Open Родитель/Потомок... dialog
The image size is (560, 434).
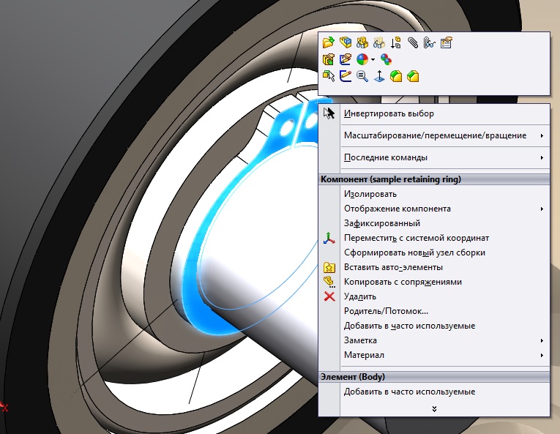(x=386, y=311)
